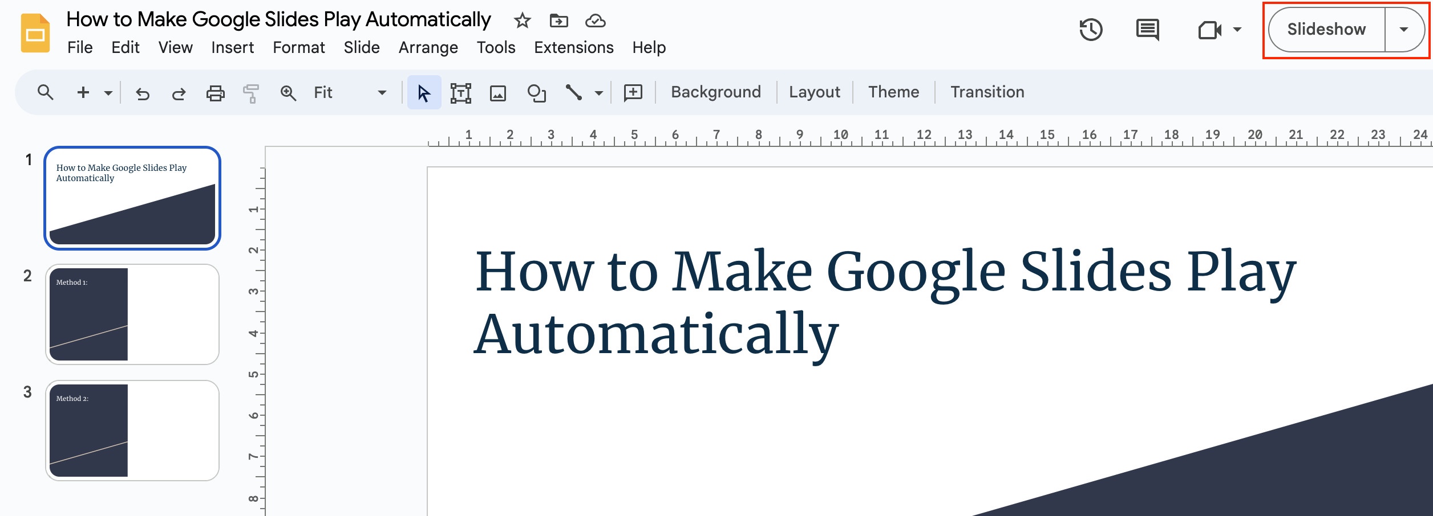1433x516 pixels.
Task: Click the horizontal ruler
Action: (930, 137)
